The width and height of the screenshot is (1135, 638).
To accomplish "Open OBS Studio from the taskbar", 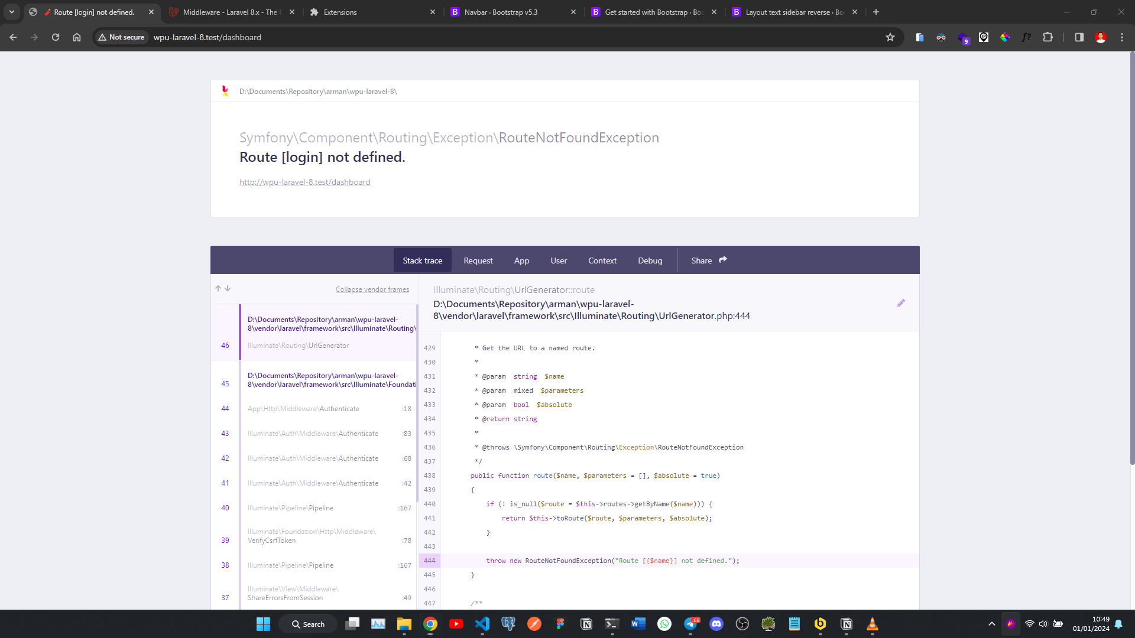I will [742, 624].
